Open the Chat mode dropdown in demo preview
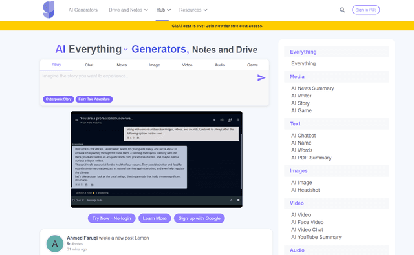This screenshot has height=255, width=414. pos(78,201)
